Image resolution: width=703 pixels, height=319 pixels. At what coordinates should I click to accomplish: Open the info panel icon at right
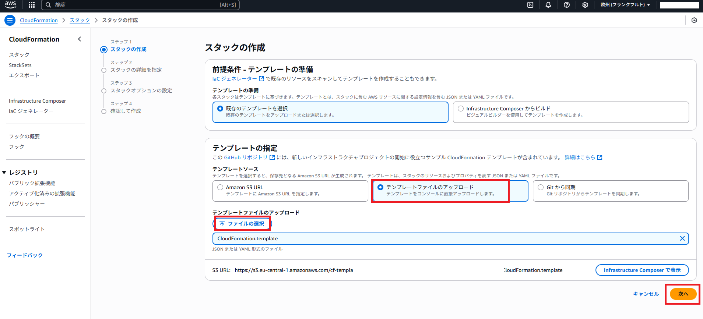(x=694, y=20)
